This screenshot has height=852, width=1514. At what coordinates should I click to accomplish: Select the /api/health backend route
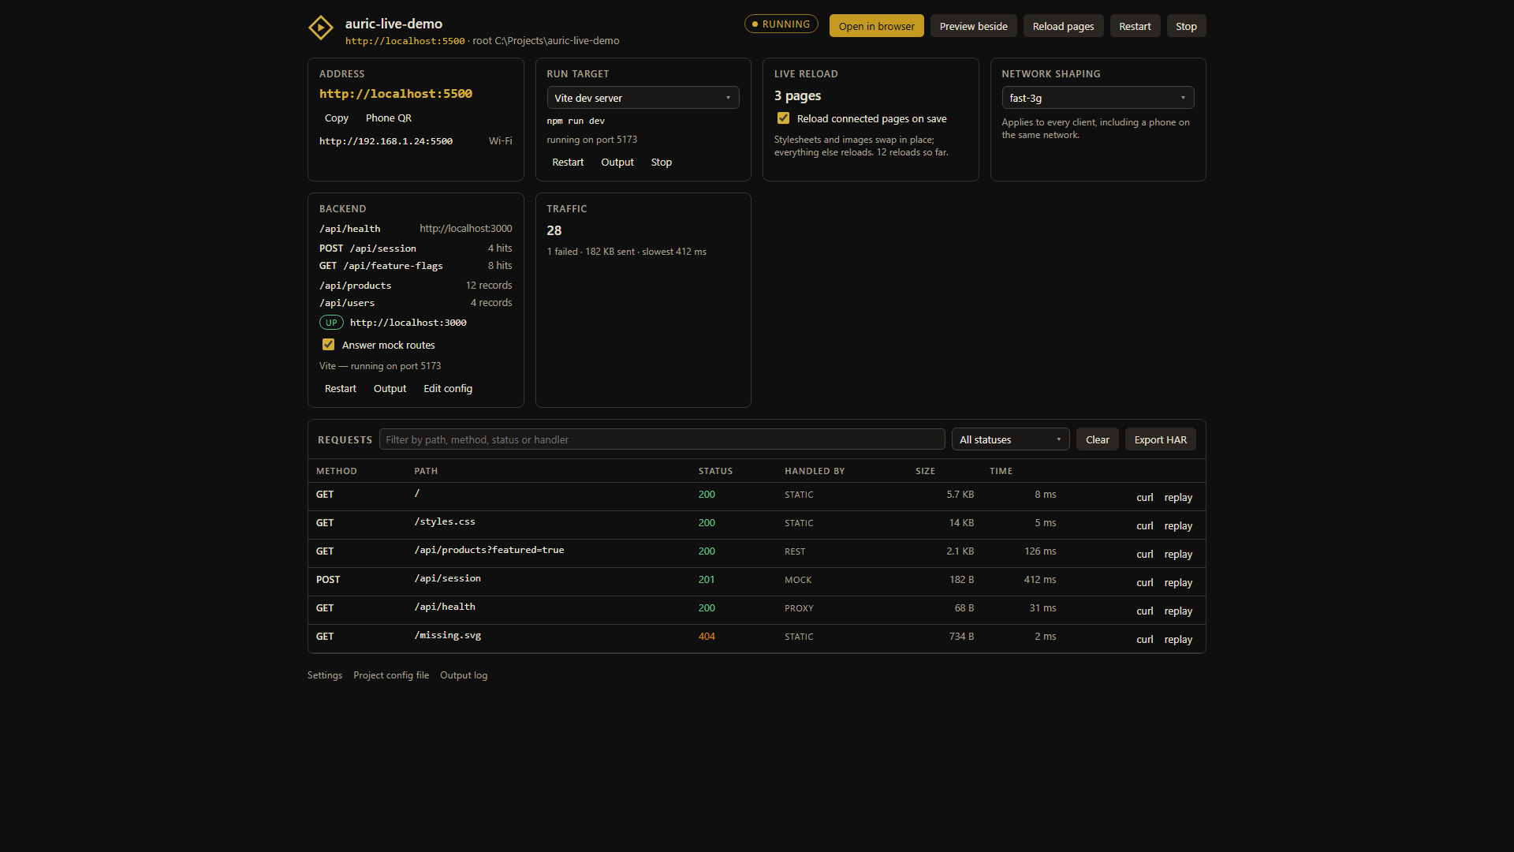click(416, 229)
